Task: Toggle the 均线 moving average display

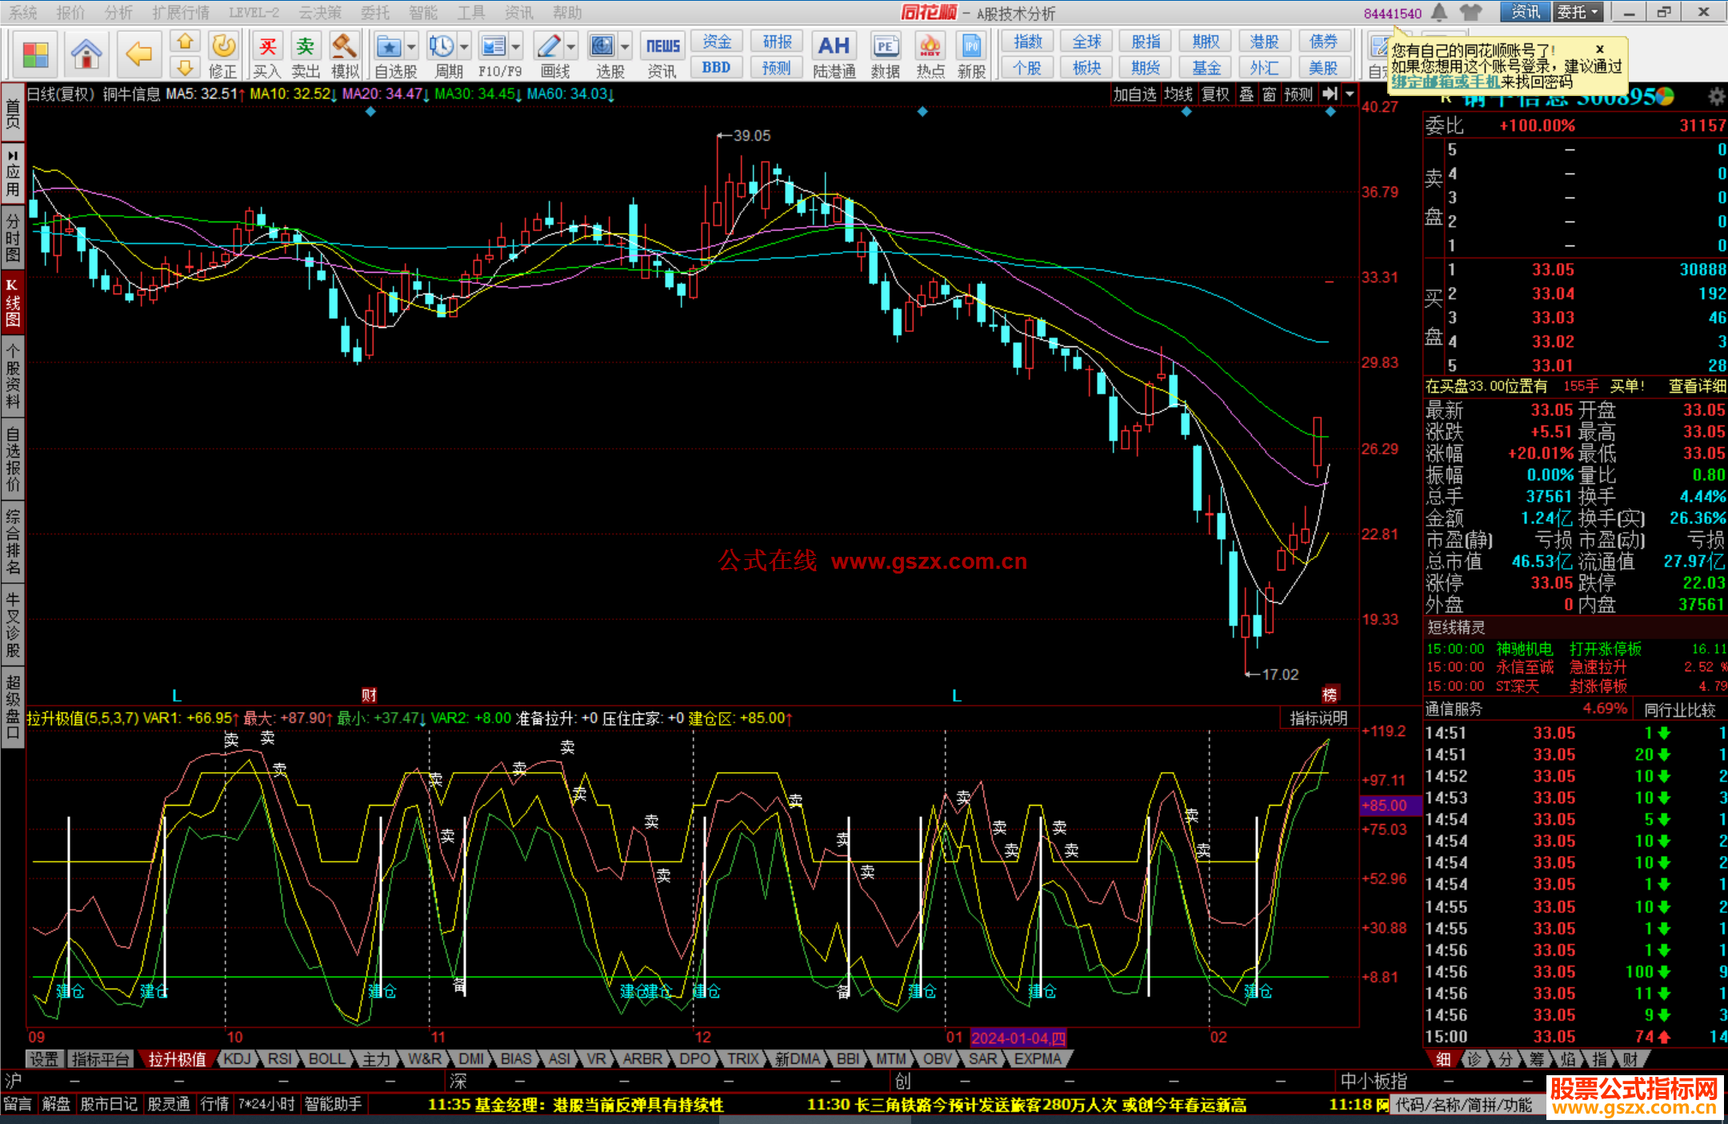Action: coord(1178,94)
